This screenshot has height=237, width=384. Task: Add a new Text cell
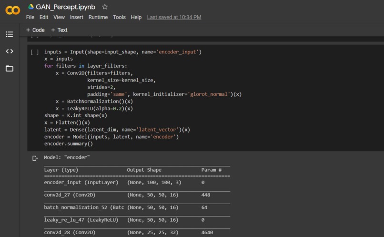pyautogui.click(x=59, y=30)
